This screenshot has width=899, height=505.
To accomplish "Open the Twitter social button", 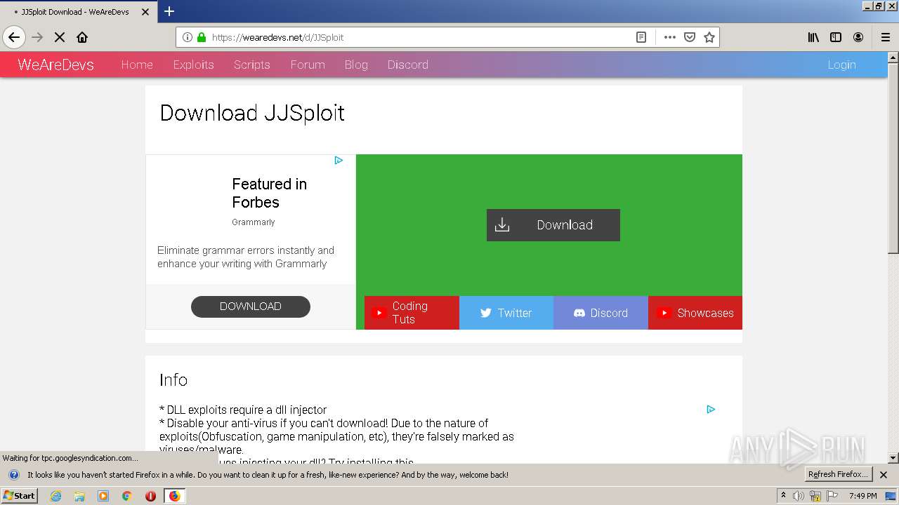I will (506, 313).
